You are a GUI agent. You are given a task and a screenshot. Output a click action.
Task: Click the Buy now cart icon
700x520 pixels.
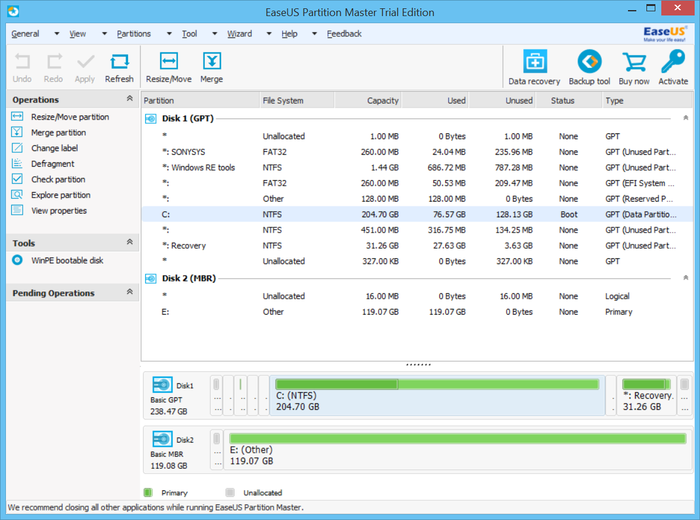click(634, 62)
